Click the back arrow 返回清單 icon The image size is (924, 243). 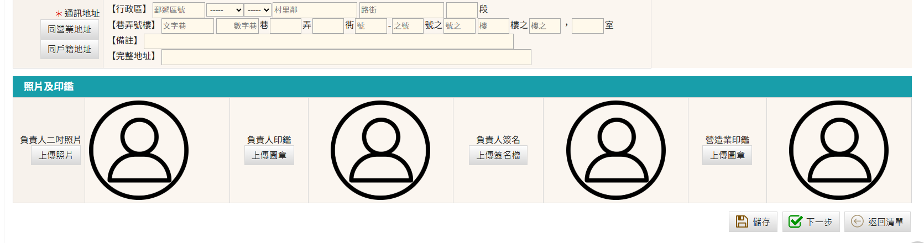[x=857, y=221]
